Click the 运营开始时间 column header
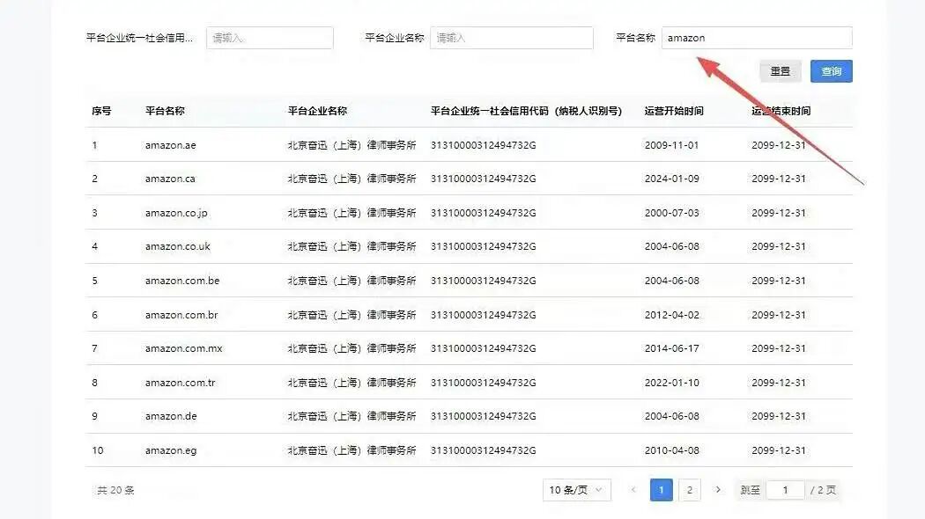The height and width of the screenshot is (519, 925). 674,111
